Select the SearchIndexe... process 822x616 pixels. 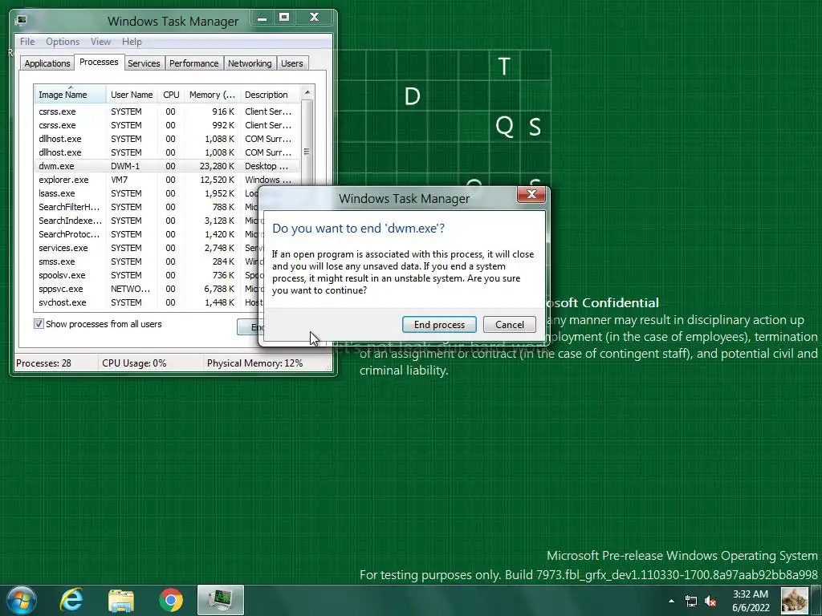coord(147,221)
